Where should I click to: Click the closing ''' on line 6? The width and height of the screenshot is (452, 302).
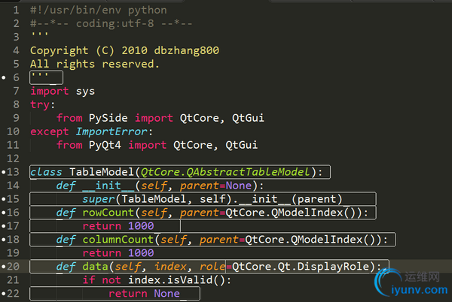40,76
